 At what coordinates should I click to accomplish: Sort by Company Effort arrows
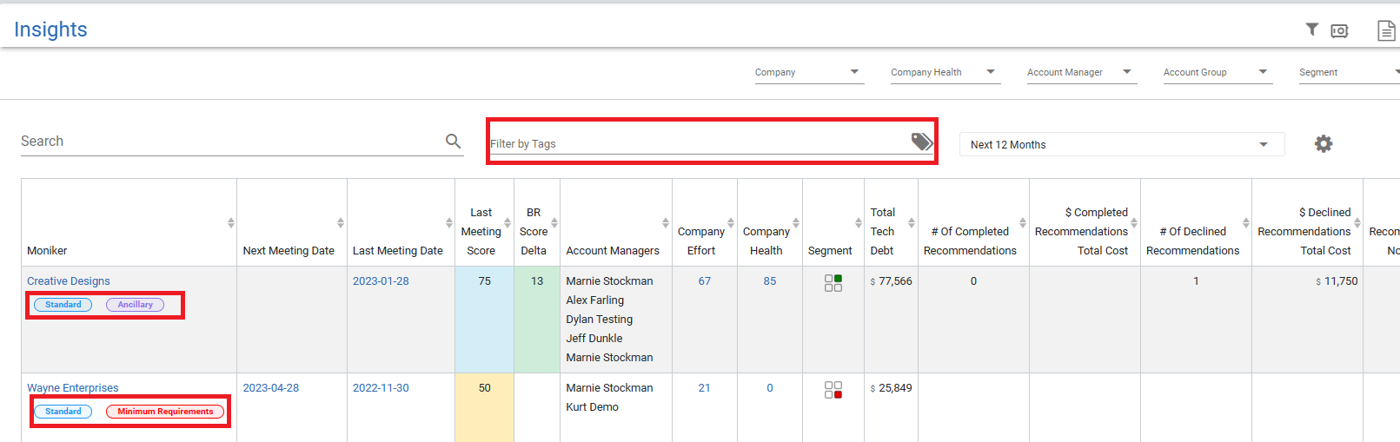coord(731,223)
